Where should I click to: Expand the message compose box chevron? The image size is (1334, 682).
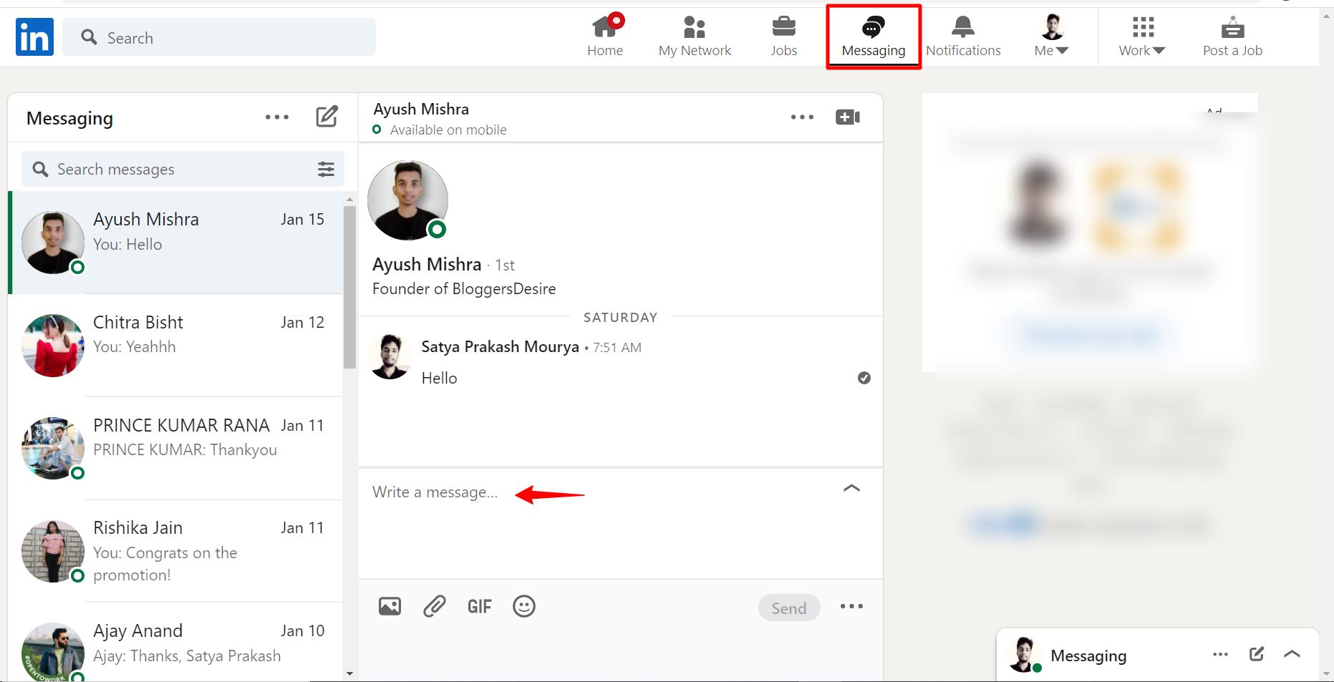coord(851,488)
